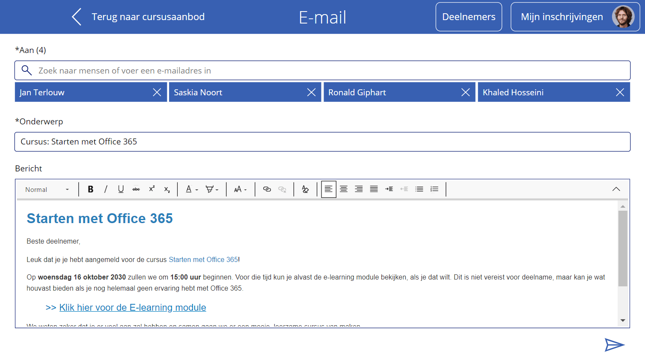The image size is (645, 362).
Task: Remove recipient Saskia Noort
Action: click(x=311, y=92)
